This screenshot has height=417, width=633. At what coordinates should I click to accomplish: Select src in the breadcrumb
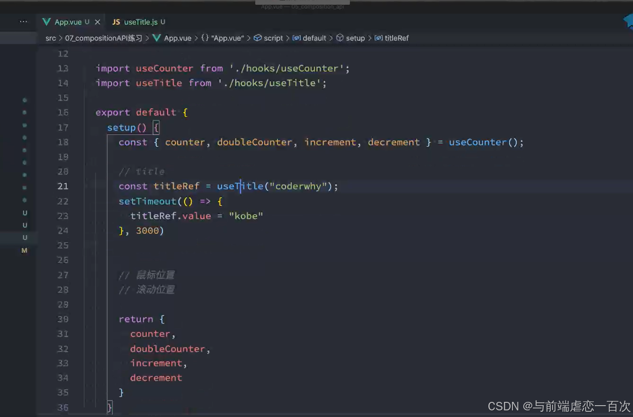click(x=51, y=38)
